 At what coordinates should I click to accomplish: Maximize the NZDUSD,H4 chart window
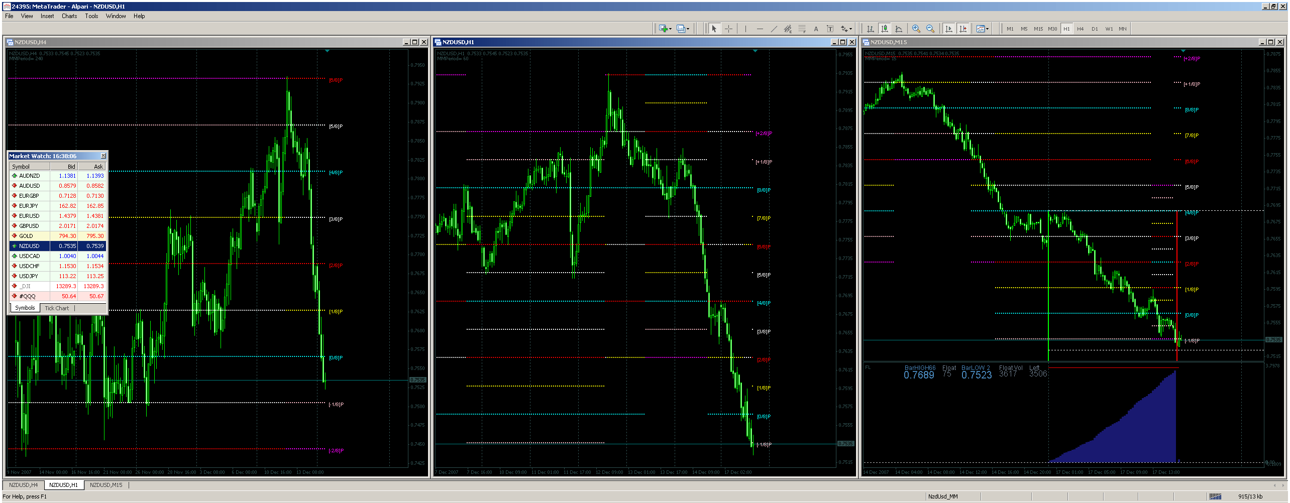point(414,42)
